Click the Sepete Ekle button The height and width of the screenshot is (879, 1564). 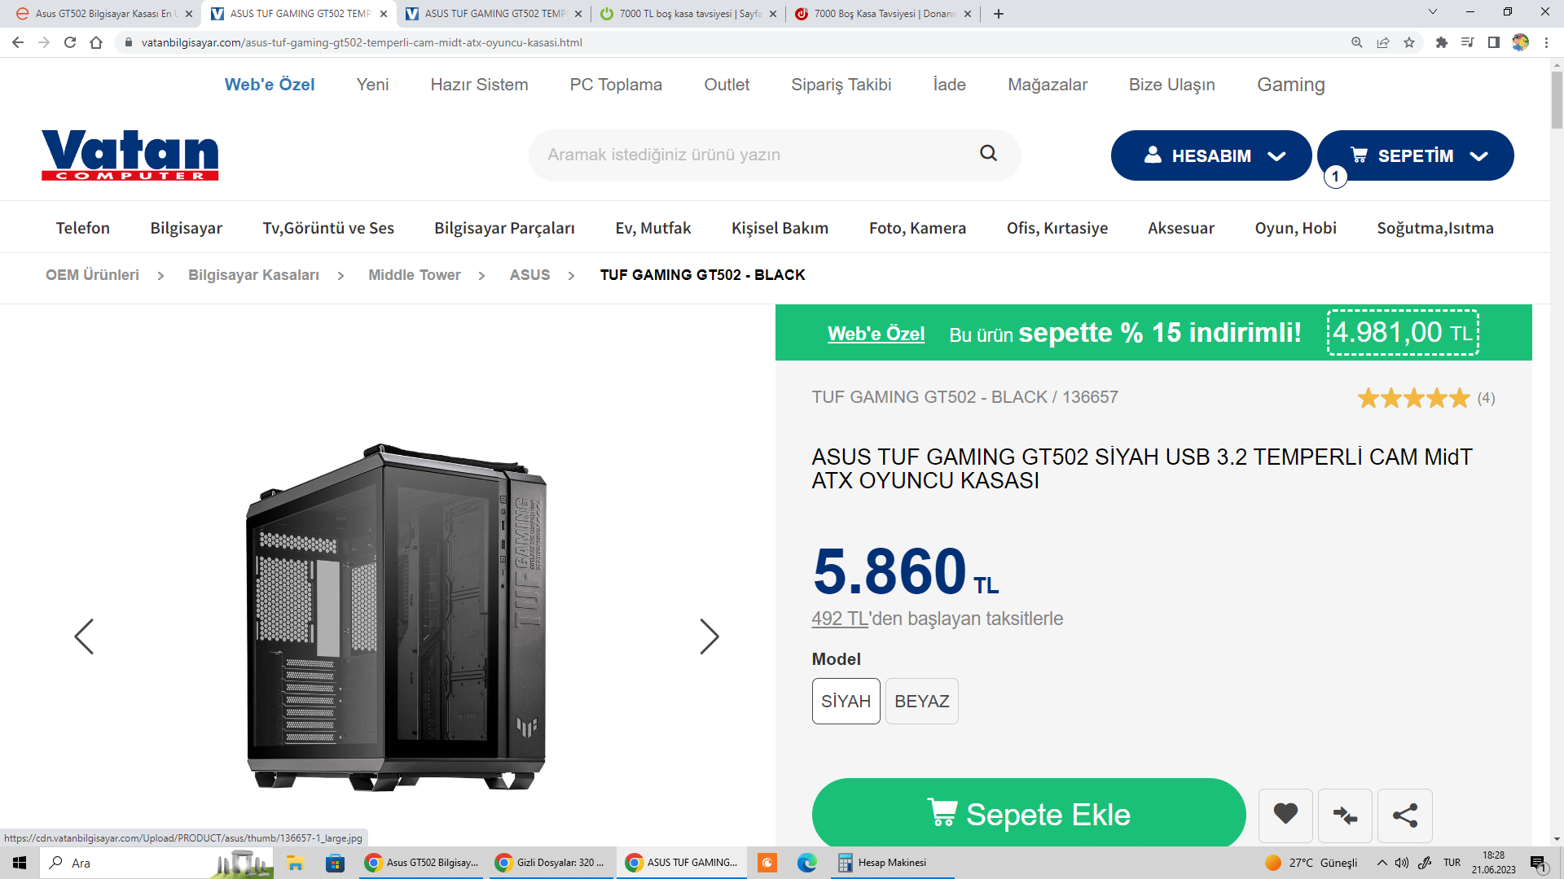pyautogui.click(x=1029, y=813)
